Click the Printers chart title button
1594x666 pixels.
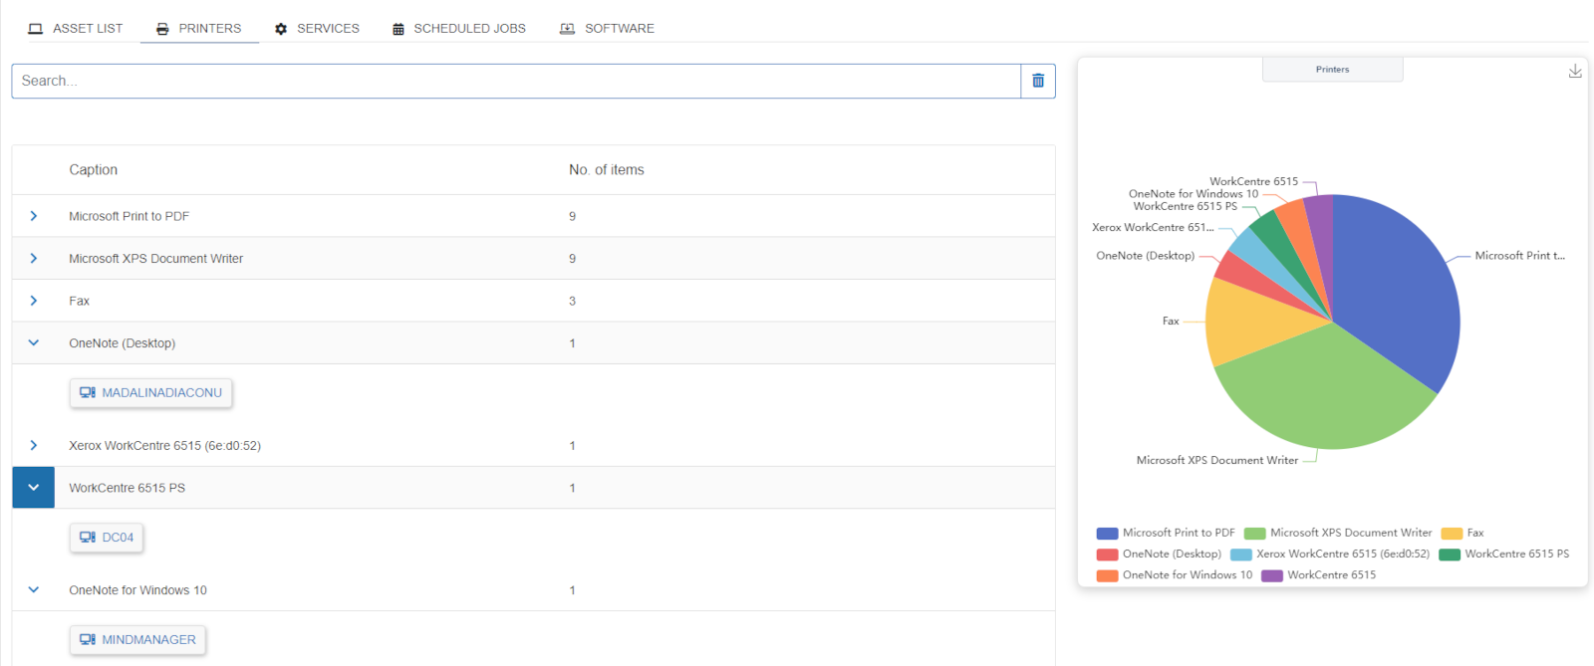(1333, 70)
